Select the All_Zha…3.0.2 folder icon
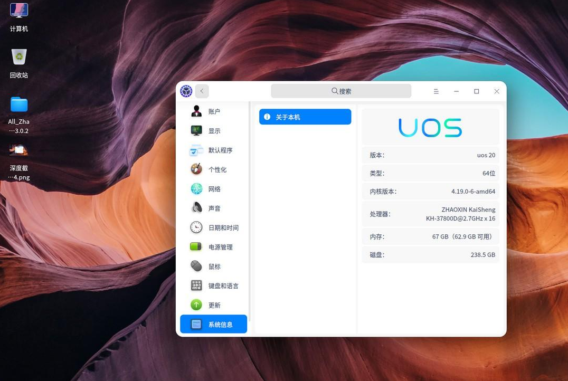Screen dimensions: 568x381 [19, 104]
